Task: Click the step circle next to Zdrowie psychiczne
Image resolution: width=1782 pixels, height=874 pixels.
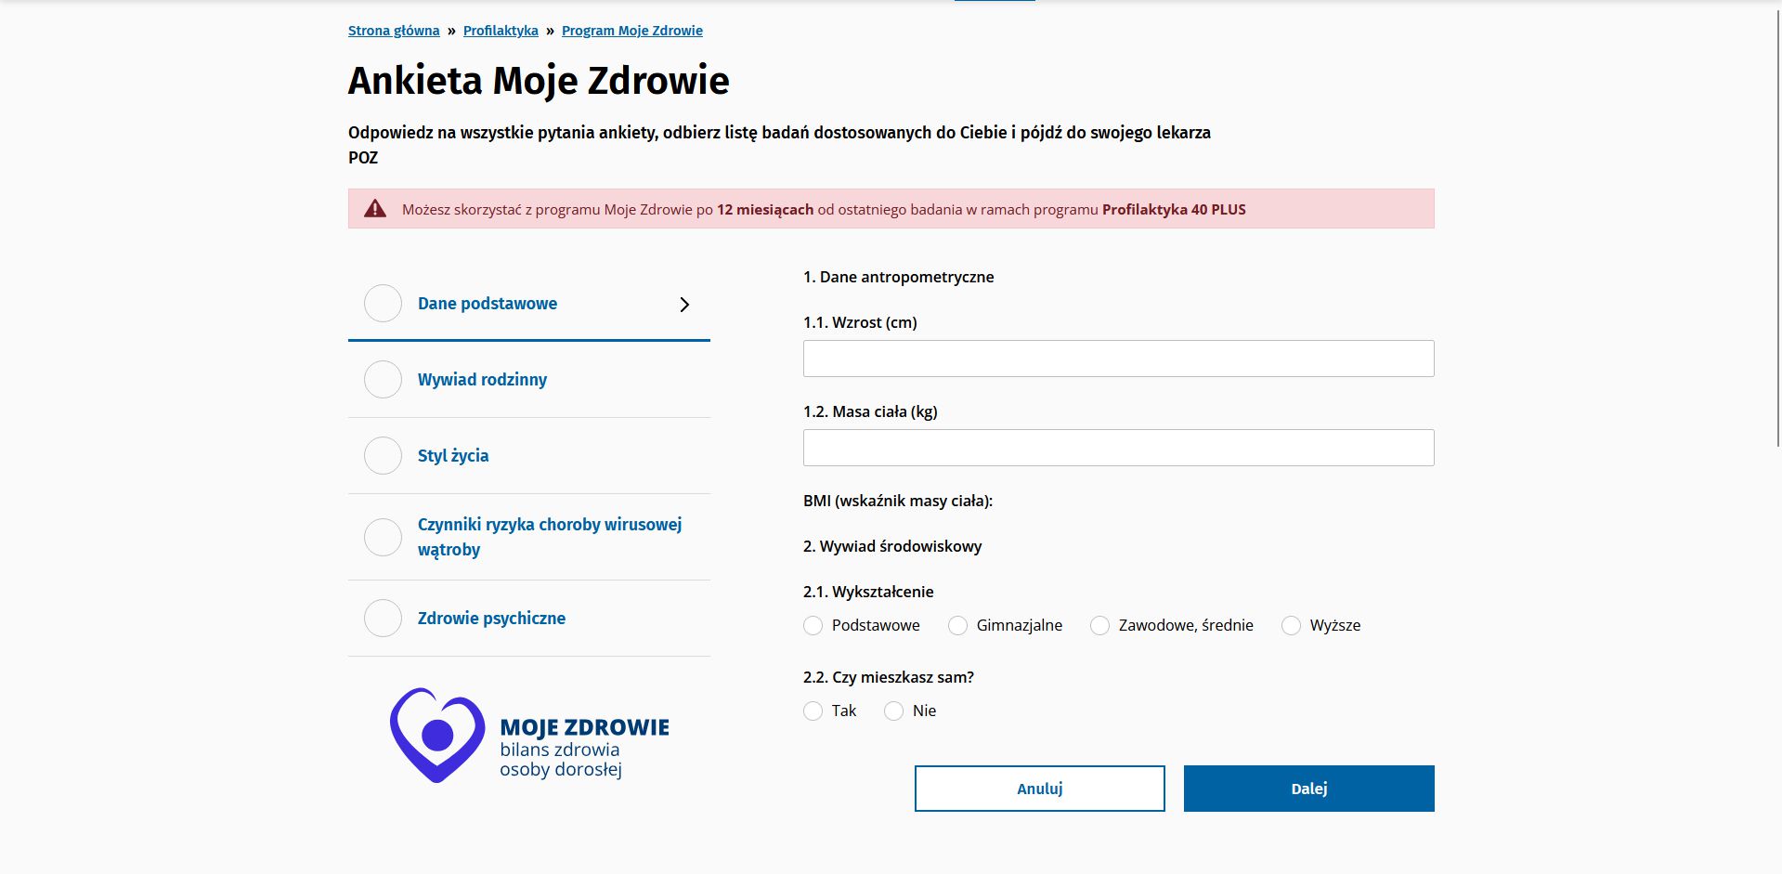Action: pyautogui.click(x=382, y=618)
